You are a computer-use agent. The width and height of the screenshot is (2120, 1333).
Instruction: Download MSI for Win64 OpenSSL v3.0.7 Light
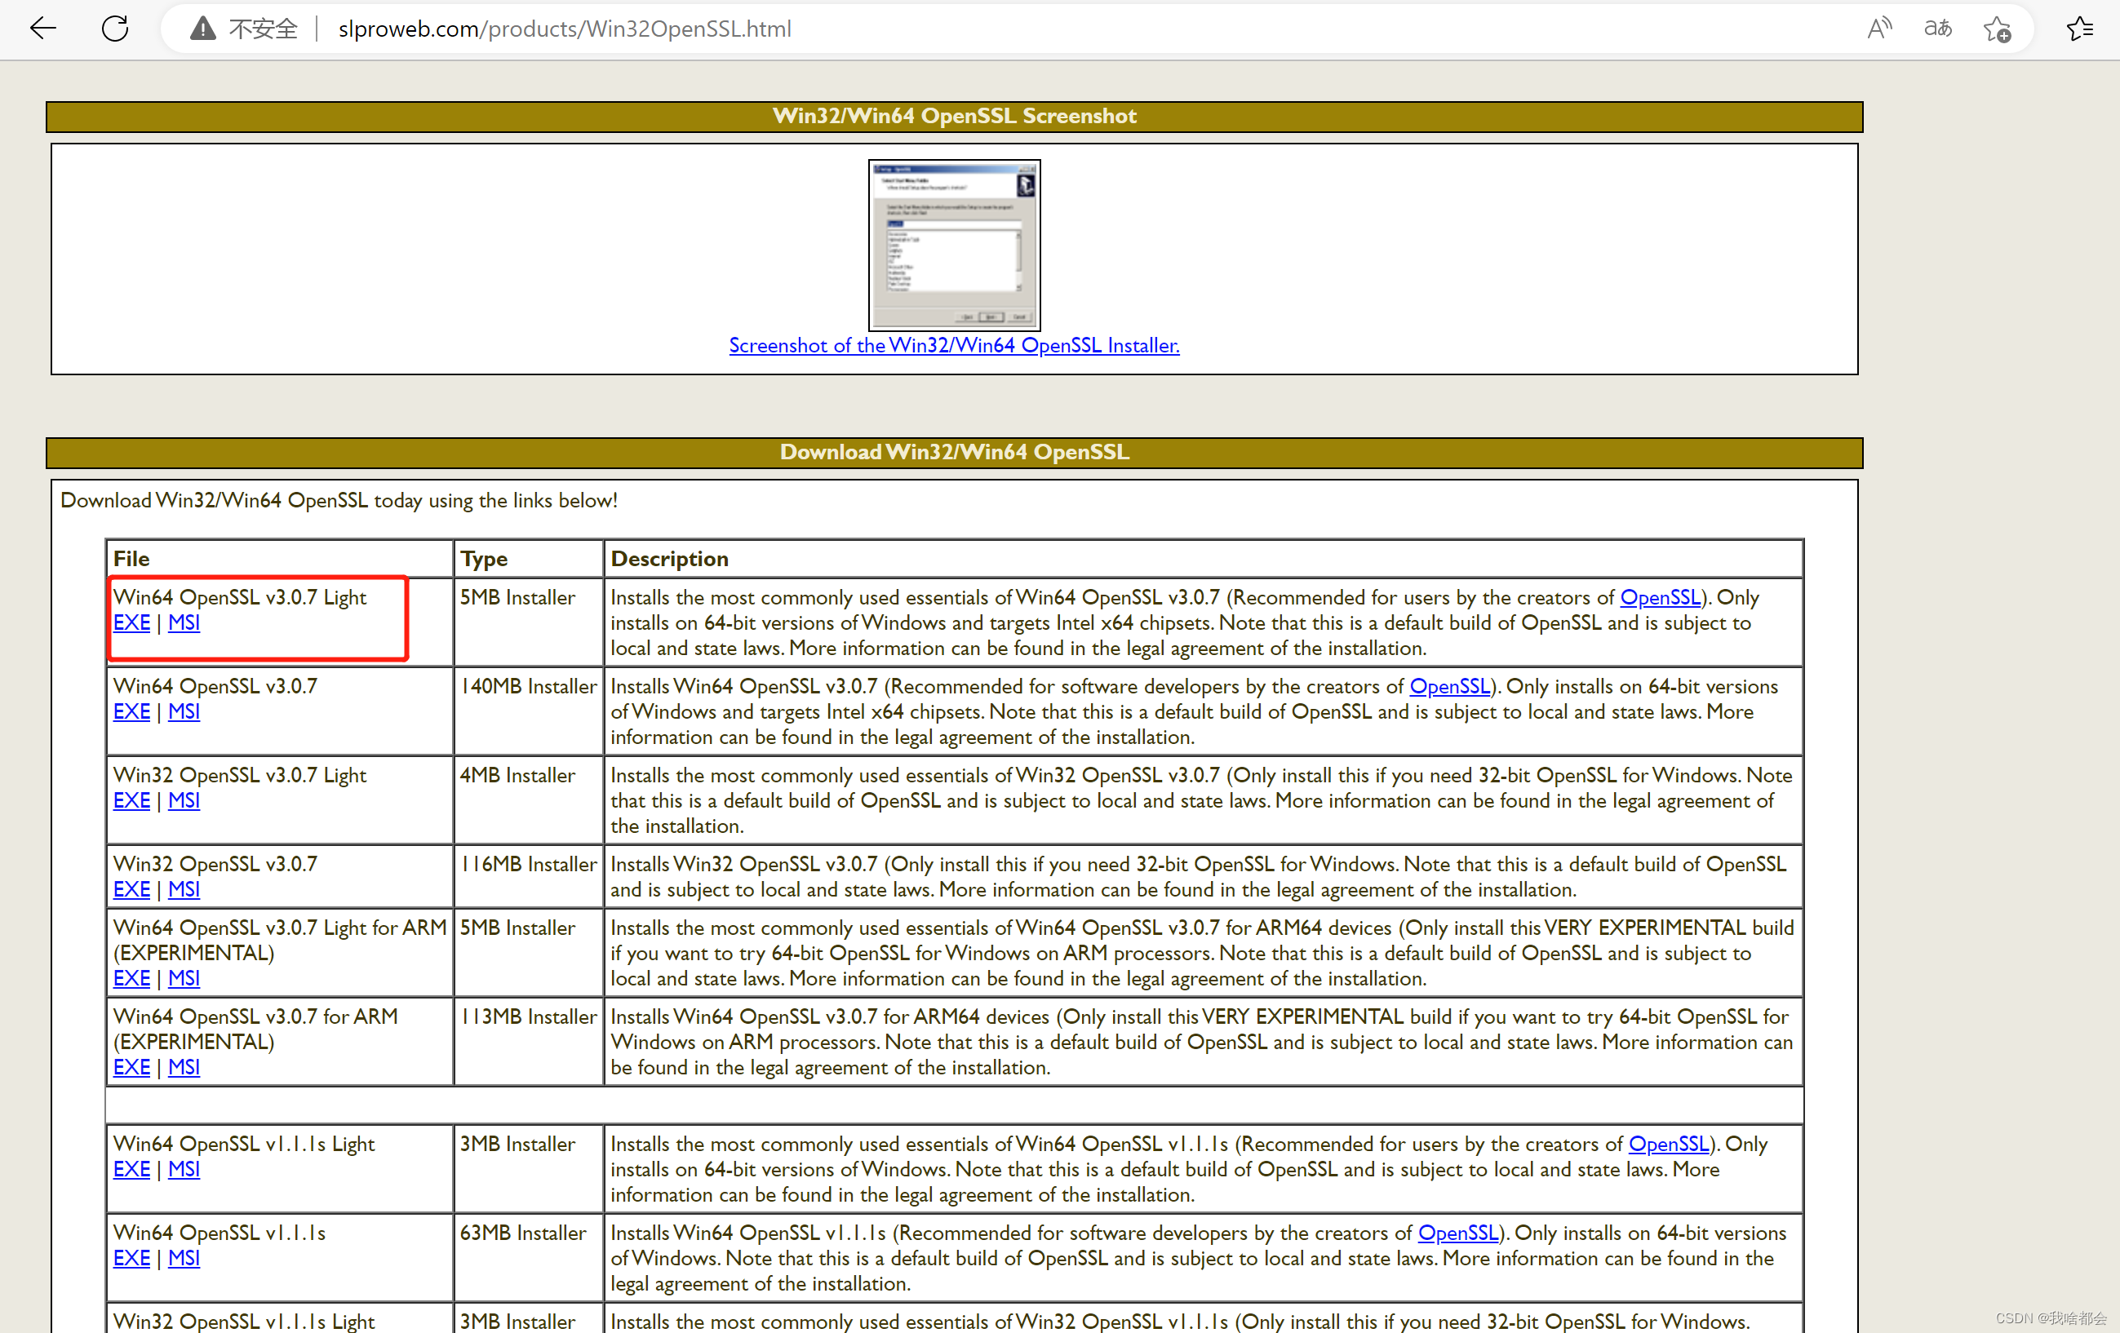click(184, 622)
